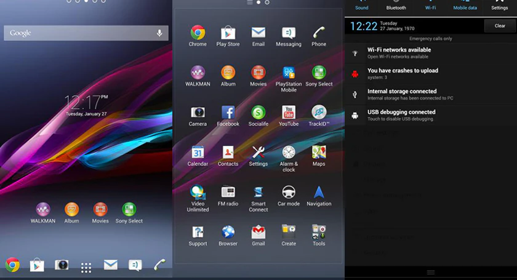
Task: Open Play Store in the app drawer
Action: point(228,36)
